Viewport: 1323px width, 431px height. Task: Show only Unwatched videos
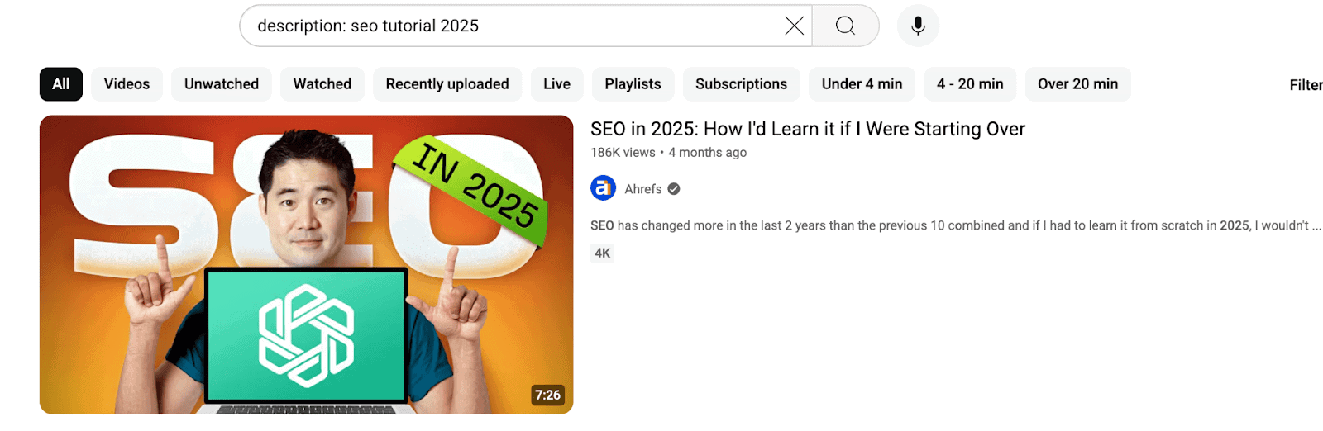coord(221,84)
